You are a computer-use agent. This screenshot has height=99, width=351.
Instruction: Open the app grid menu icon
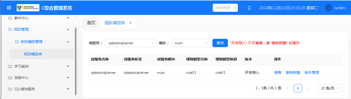[9, 8]
